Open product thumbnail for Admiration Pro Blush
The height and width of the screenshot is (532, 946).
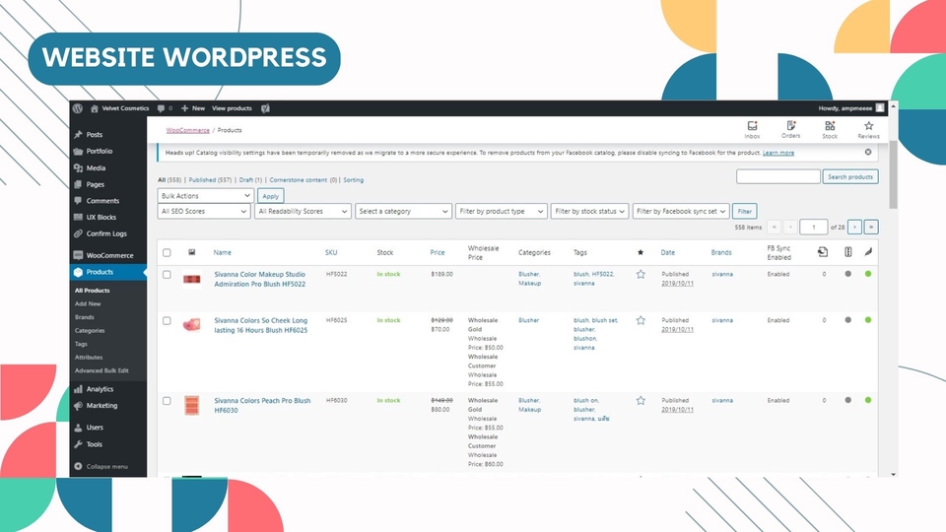click(x=192, y=280)
